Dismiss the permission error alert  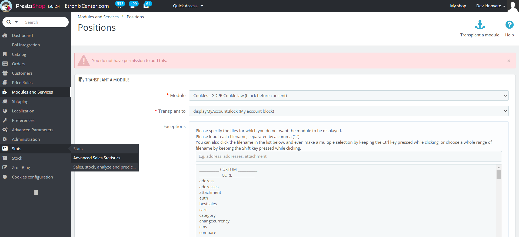509,61
